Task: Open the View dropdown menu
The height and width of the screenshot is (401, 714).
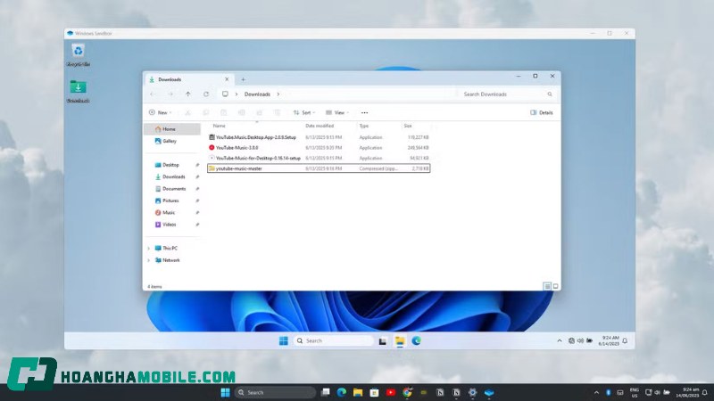Action: point(336,113)
